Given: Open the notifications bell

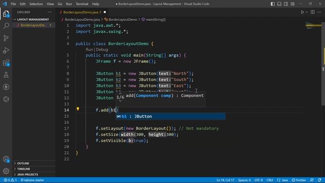Looking at the screenshot, I should [319, 180].
